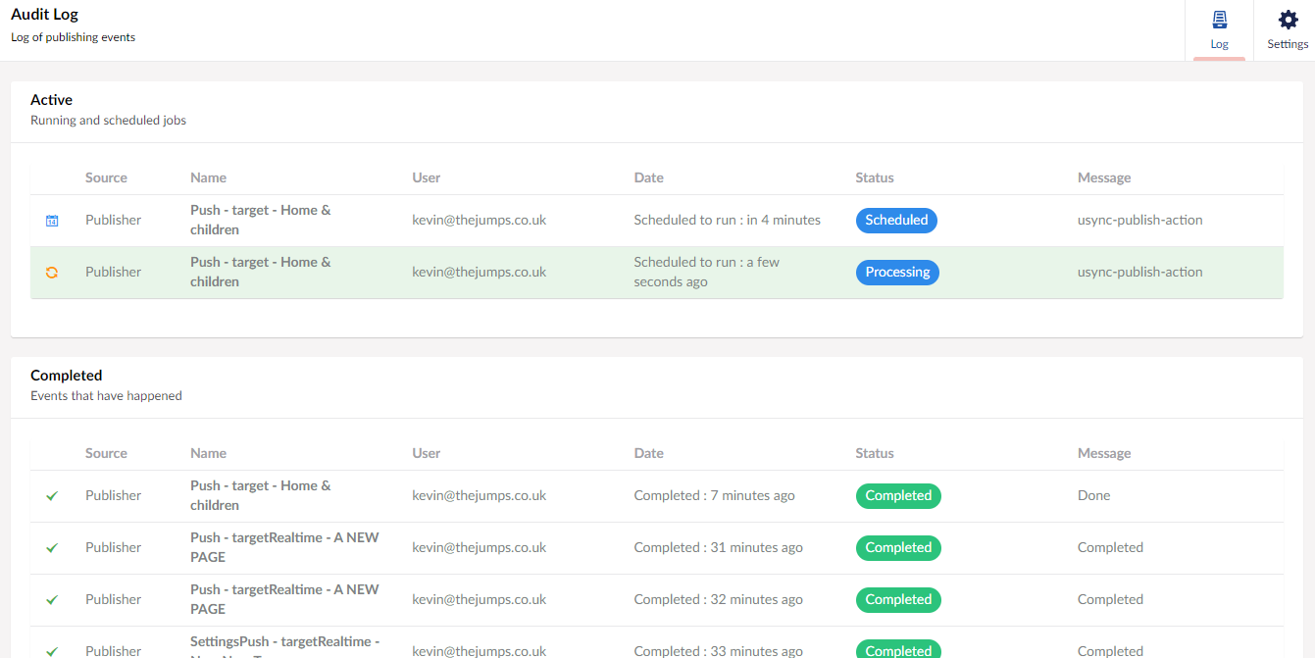Image resolution: width=1315 pixels, height=658 pixels.
Task: Click the blue Scheduled status badge
Action: click(896, 220)
